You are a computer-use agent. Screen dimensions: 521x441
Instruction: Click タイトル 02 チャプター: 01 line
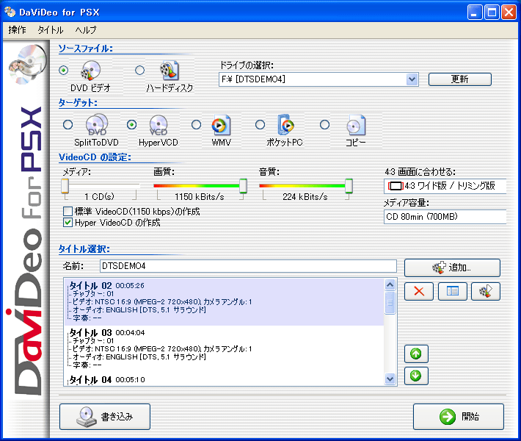click(x=93, y=293)
